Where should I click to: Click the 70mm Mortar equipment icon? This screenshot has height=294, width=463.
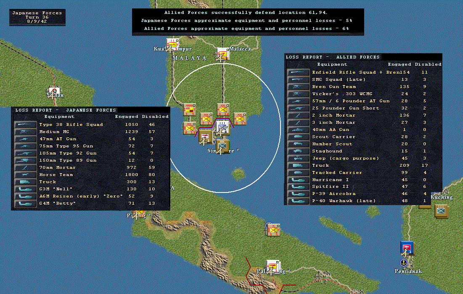click(x=25, y=167)
